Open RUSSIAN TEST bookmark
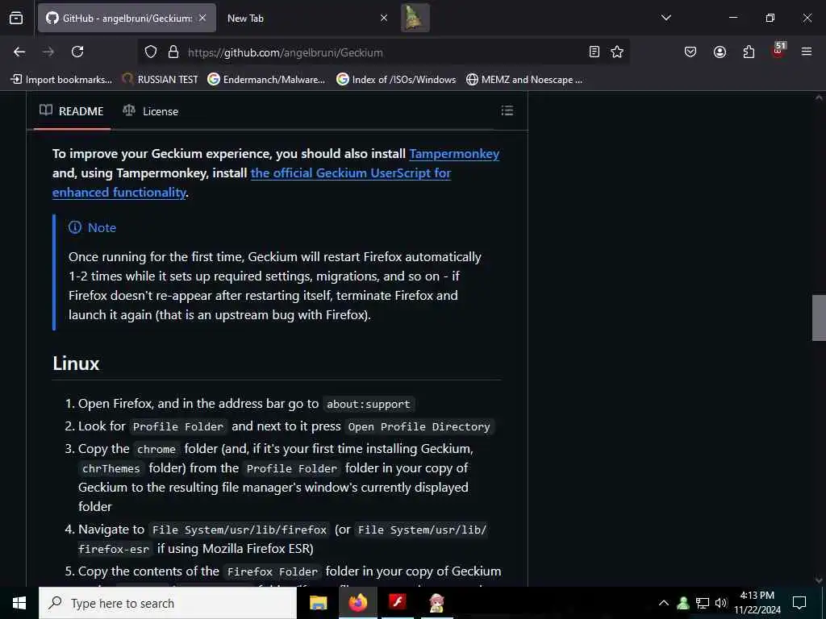The width and height of the screenshot is (826, 619). coord(161,80)
